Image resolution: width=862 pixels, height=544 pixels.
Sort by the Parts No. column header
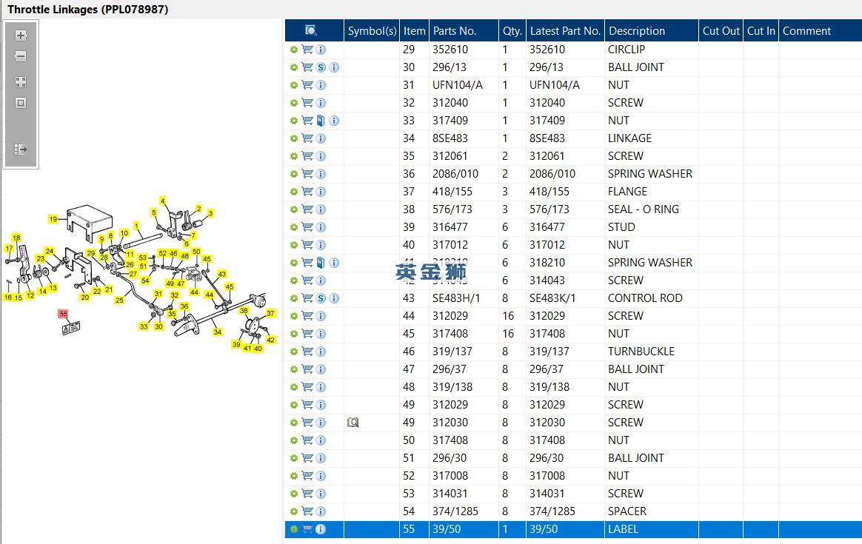[x=464, y=31]
